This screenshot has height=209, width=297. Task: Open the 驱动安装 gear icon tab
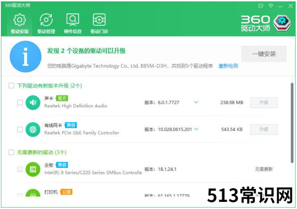pos(20,24)
